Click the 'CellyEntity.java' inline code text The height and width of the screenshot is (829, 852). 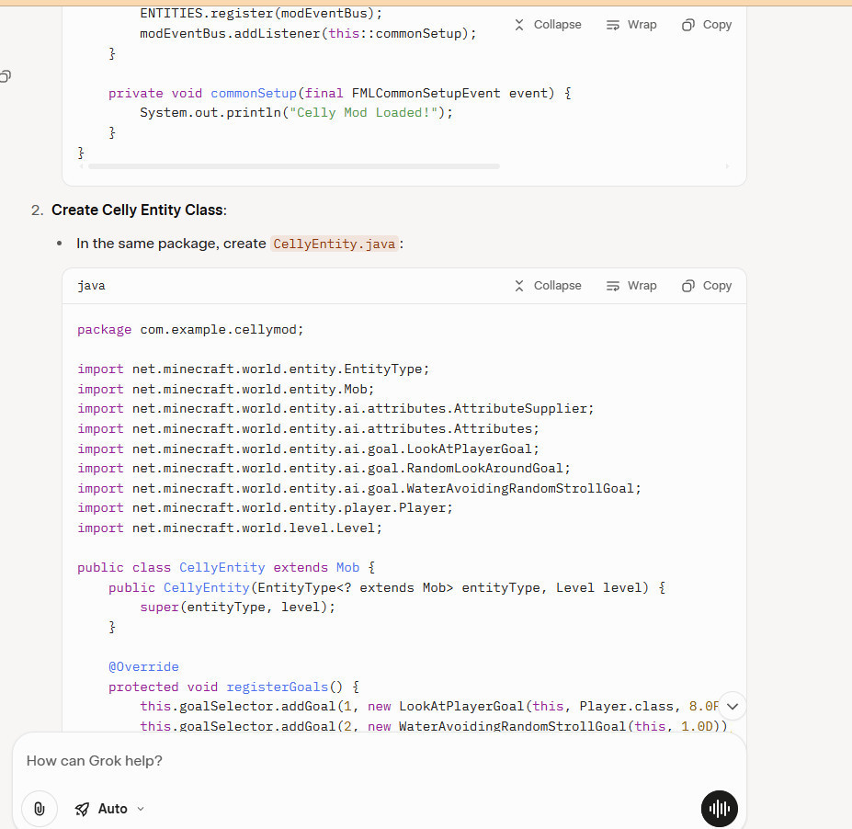click(335, 244)
